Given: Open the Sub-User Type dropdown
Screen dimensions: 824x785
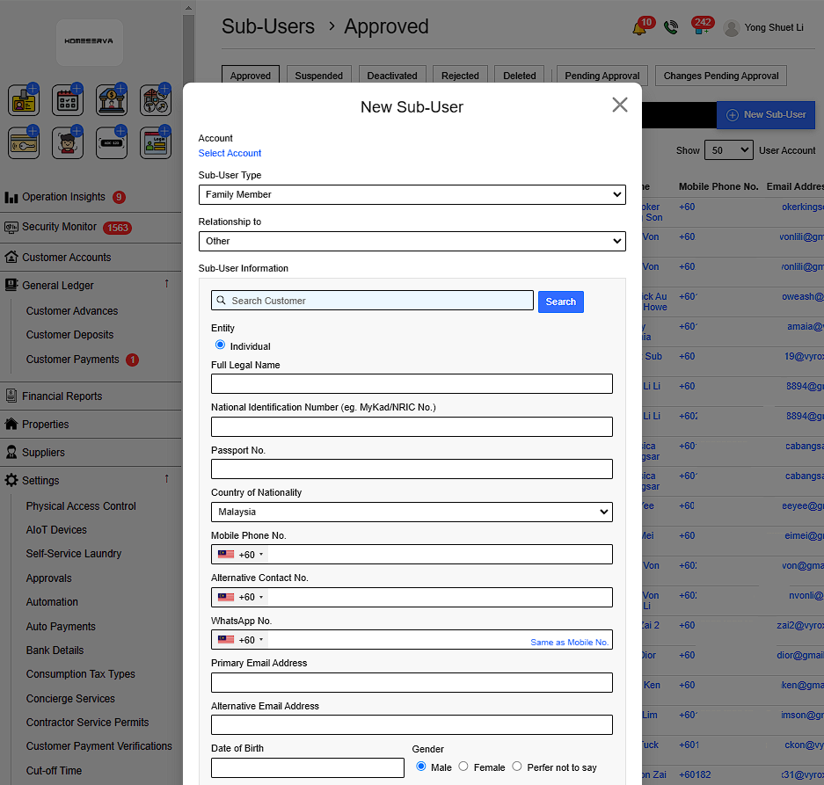Looking at the screenshot, I should tap(412, 194).
